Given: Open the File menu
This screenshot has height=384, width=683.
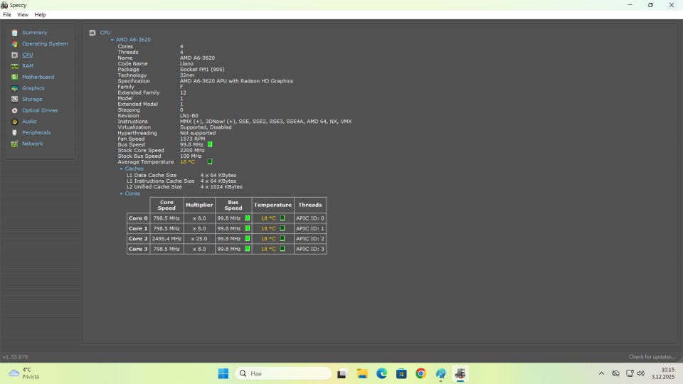Looking at the screenshot, I should [7, 15].
